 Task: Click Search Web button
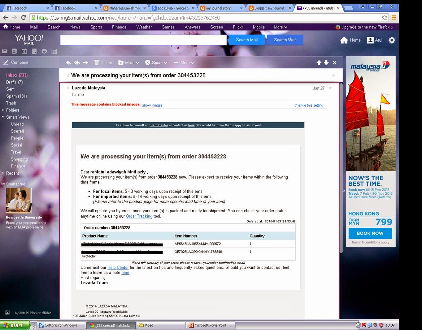click(285, 40)
